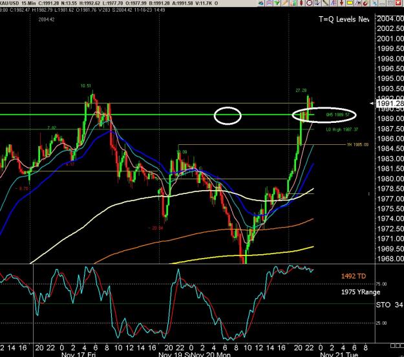Click the blue checkmark indicator icon
The height and width of the screenshot is (357, 404).
pyautogui.click(x=317, y=3)
